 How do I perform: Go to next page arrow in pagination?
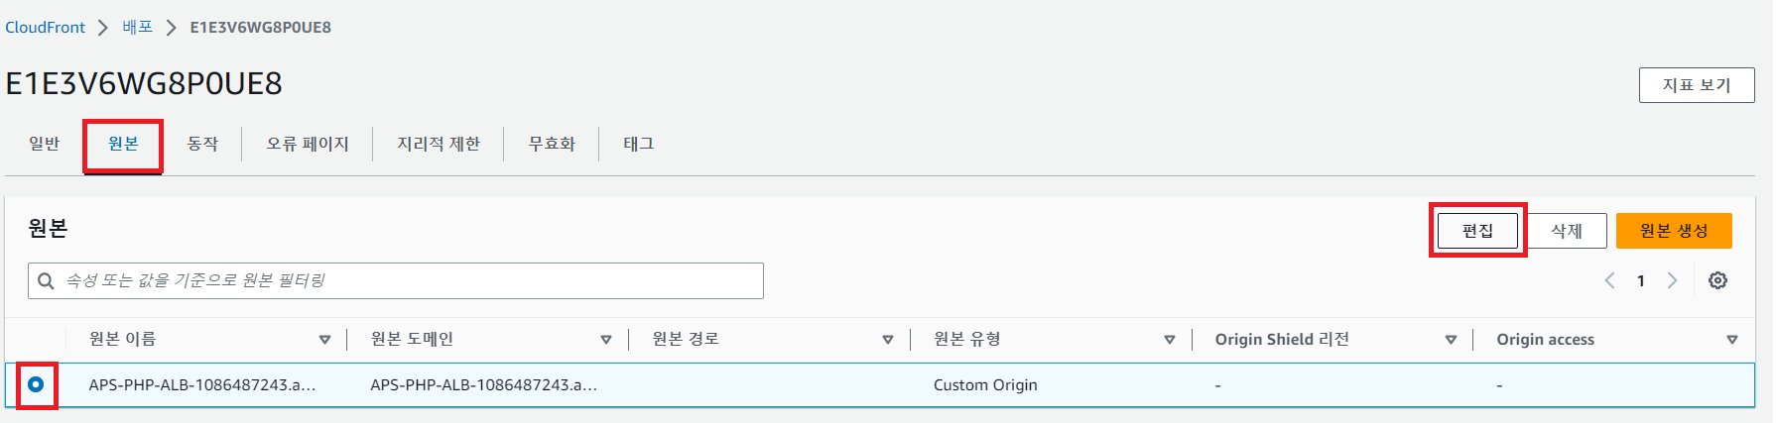(1672, 280)
